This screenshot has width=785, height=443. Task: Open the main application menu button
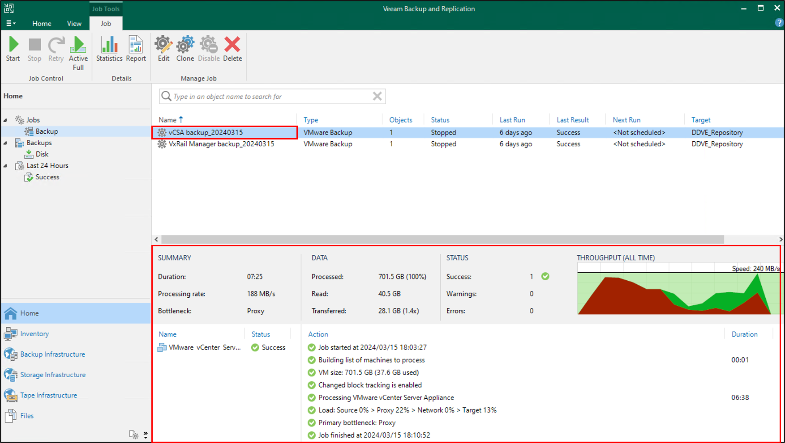(11, 23)
